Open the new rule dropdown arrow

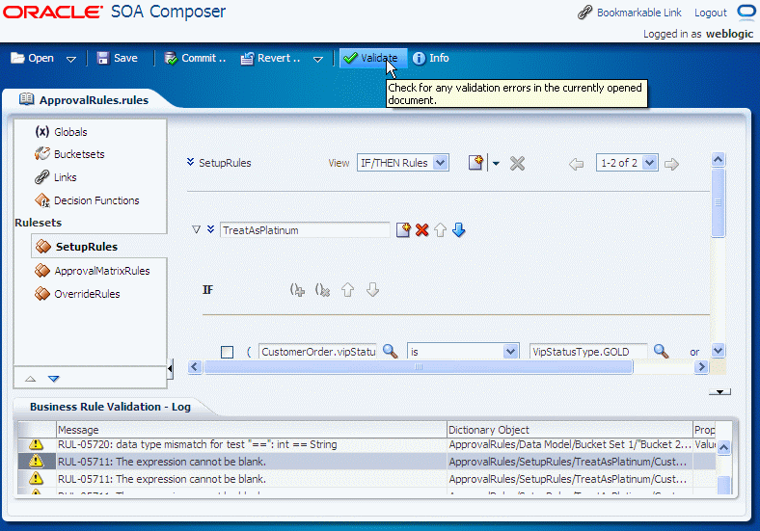(496, 164)
